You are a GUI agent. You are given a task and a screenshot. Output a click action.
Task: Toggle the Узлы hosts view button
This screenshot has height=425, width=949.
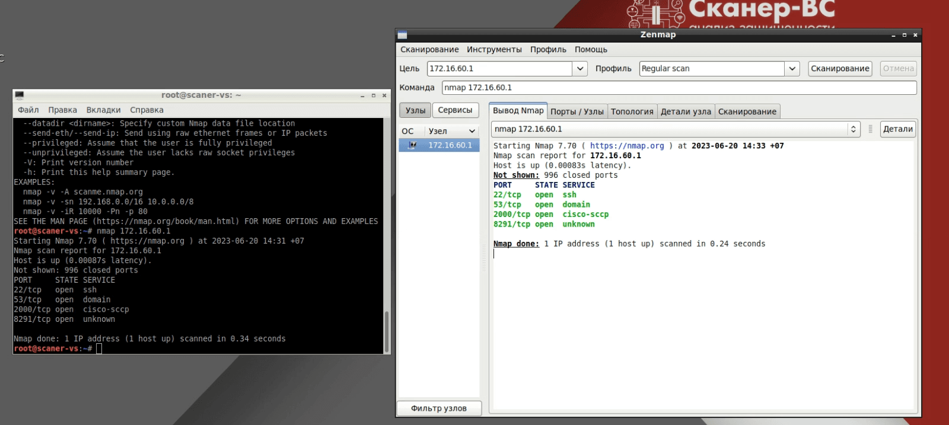[x=415, y=110]
